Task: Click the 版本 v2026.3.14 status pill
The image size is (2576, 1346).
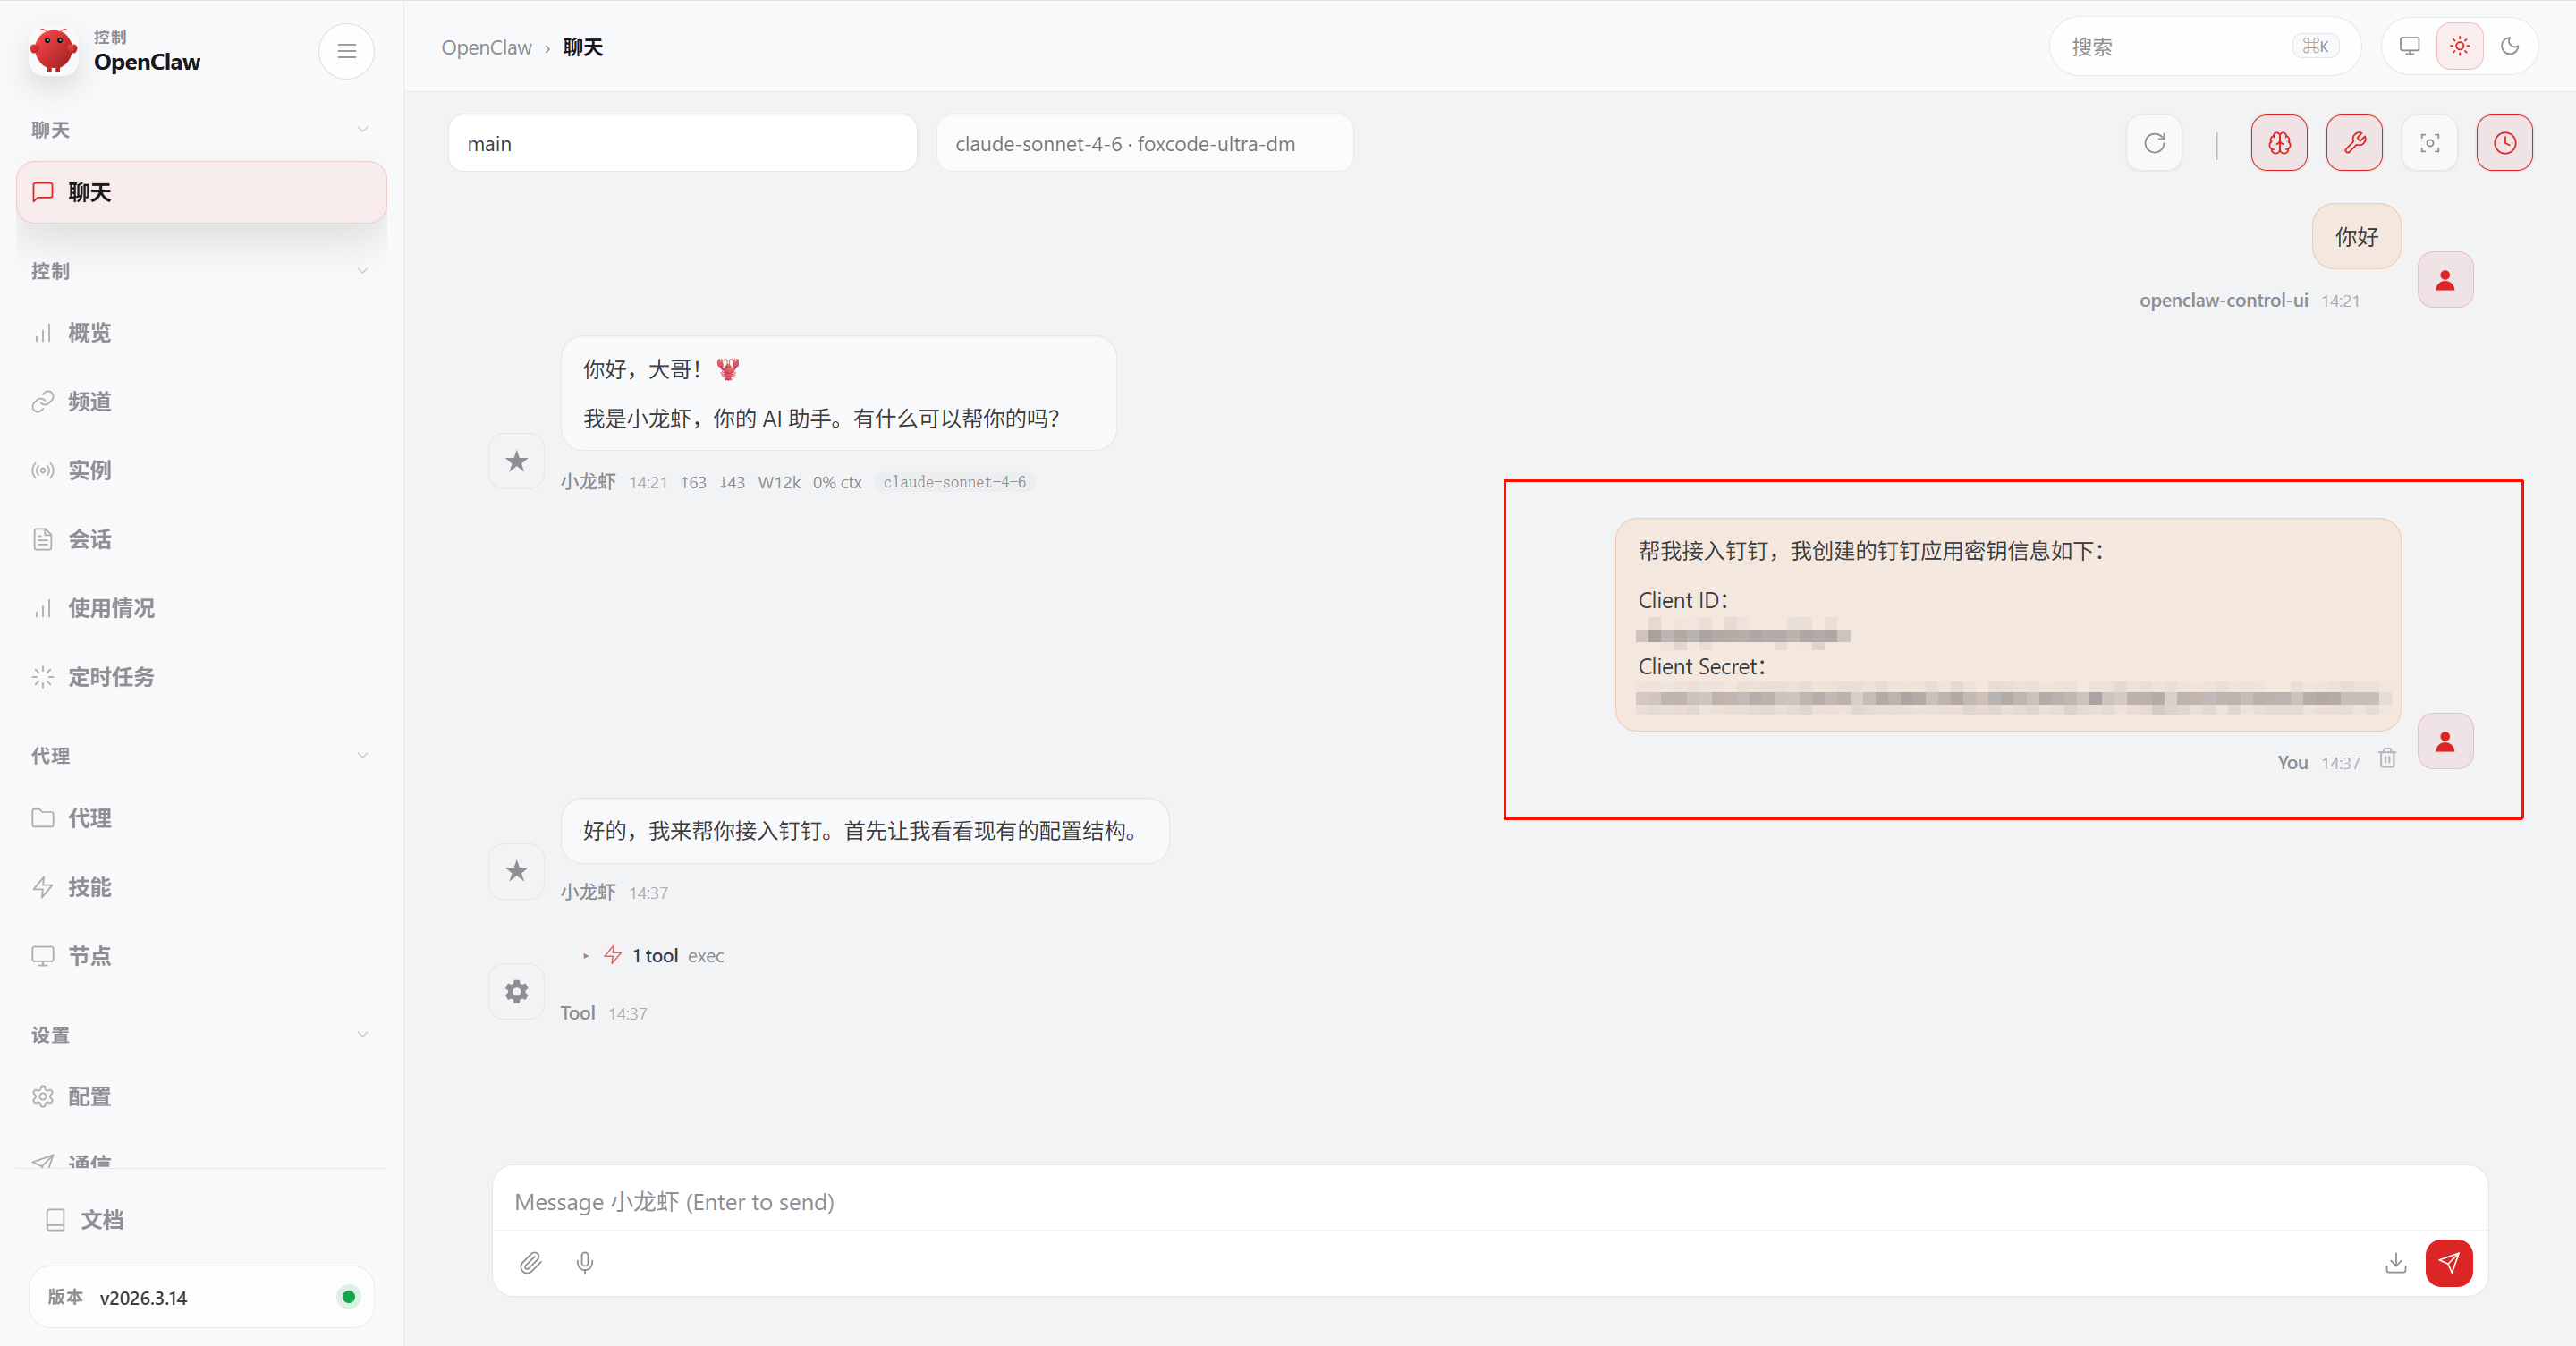Action: pos(201,1297)
